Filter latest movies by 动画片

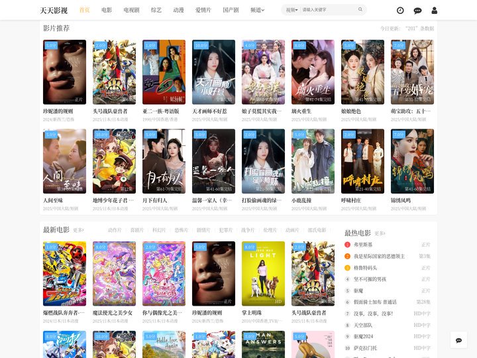292,230
